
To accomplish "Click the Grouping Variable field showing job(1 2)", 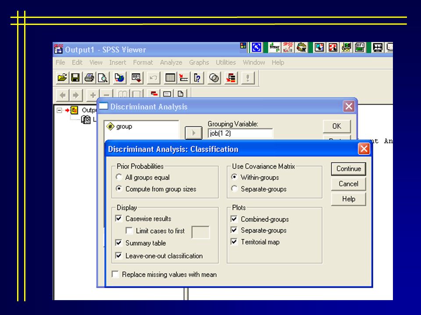I will (x=240, y=133).
